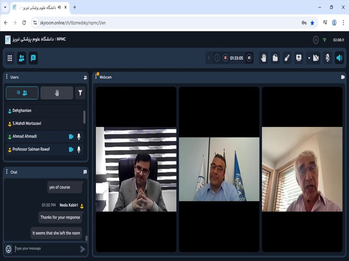Click the send message arrow
349x261 pixels.
tap(82, 249)
